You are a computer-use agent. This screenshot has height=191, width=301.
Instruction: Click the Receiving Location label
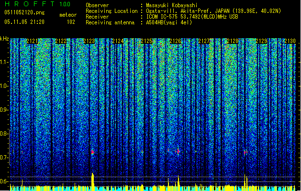[111, 11]
